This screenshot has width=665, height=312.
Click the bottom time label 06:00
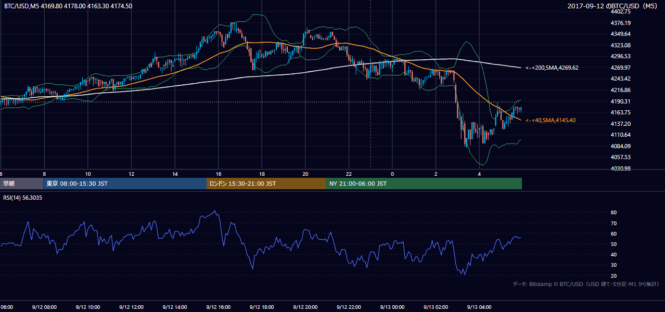(x=7, y=307)
